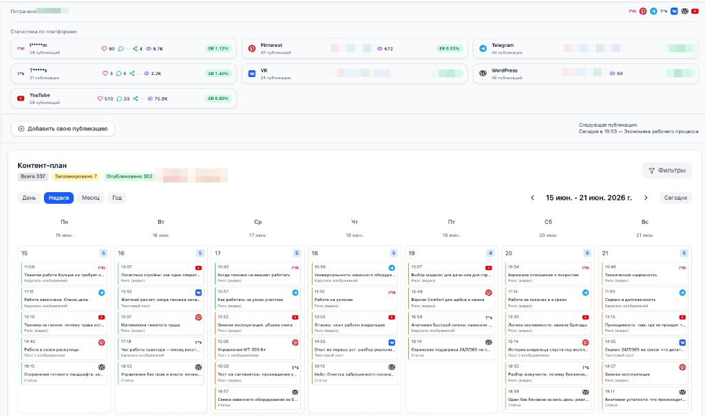The width and height of the screenshot is (705, 416).
Task: Click the Telegram icon on the 10:56 post on day 18
Action: pyautogui.click(x=392, y=268)
